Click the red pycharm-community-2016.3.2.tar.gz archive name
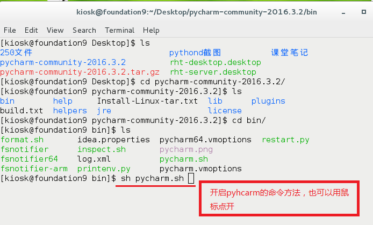The image size is (373, 225). 80,72
